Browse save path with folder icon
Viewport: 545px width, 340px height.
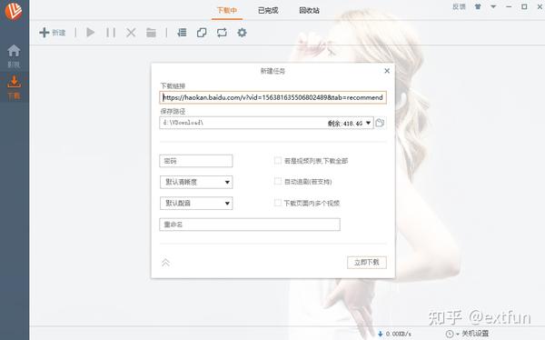click(x=380, y=123)
